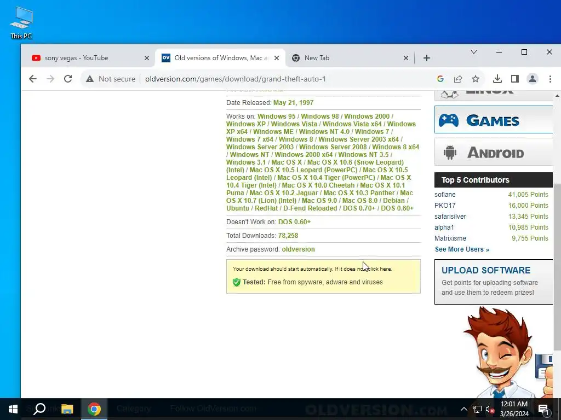Image resolution: width=561 pixels, height=420 pixels.
Task: Open the Windows 95 link
Action: coord(277,116)
